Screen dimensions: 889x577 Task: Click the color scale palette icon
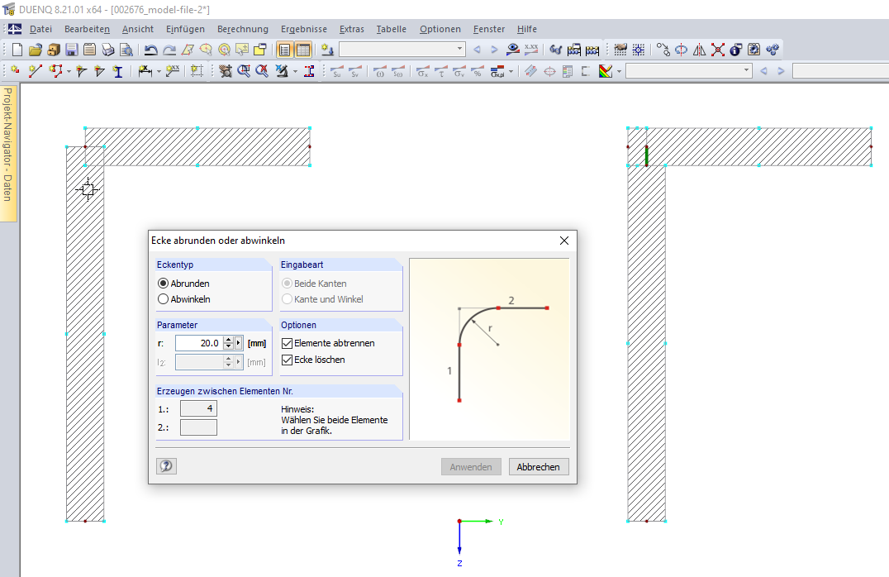tap(606, 71)
